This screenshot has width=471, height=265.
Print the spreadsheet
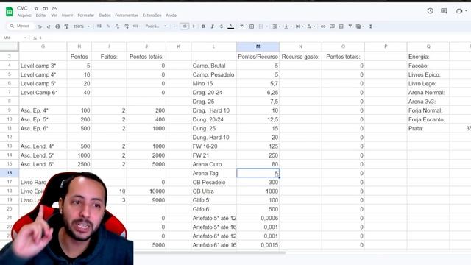(x=57, y=26)
